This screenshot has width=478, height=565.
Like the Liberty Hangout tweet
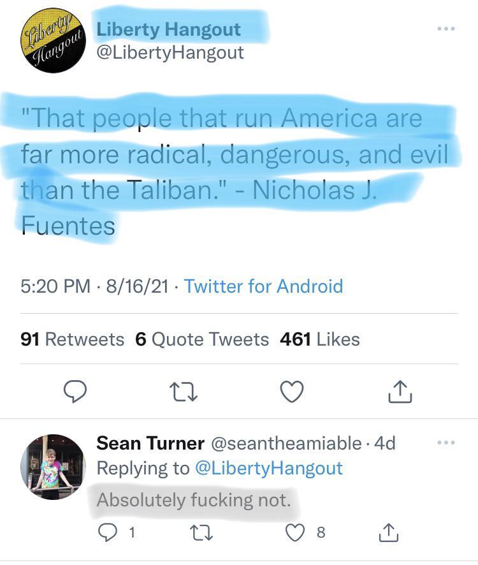292,392
